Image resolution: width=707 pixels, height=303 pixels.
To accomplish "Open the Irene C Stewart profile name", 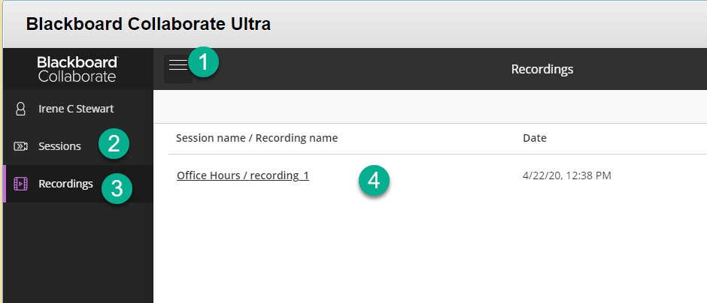I will tap(76, 109).
